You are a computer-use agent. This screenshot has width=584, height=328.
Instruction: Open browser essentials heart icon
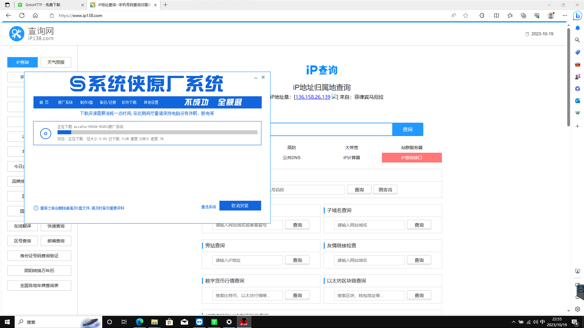(x=537, y=16)
